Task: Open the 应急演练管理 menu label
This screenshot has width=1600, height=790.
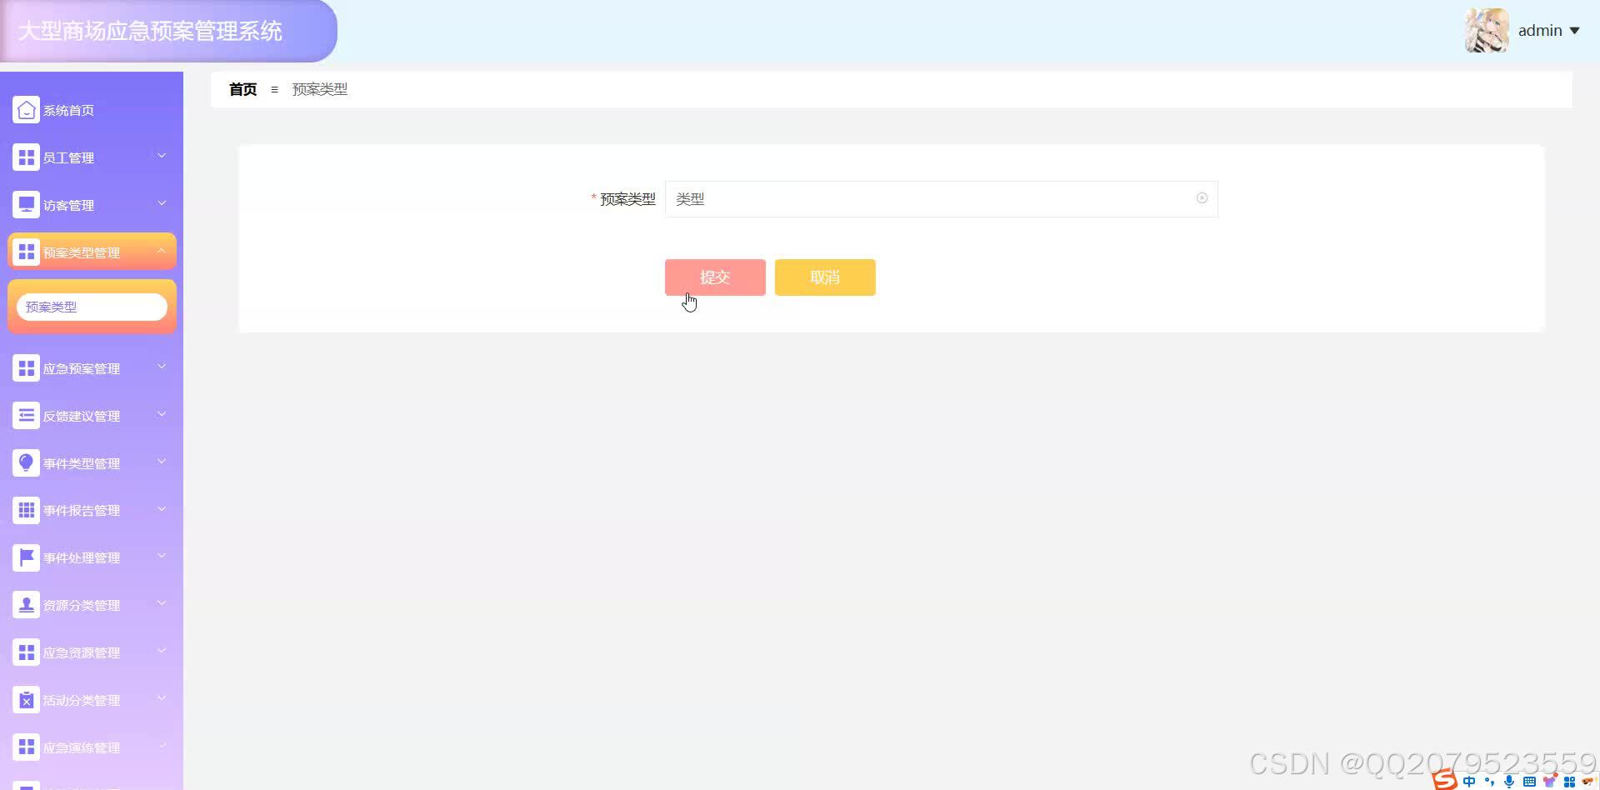Action: coord(82,747)
